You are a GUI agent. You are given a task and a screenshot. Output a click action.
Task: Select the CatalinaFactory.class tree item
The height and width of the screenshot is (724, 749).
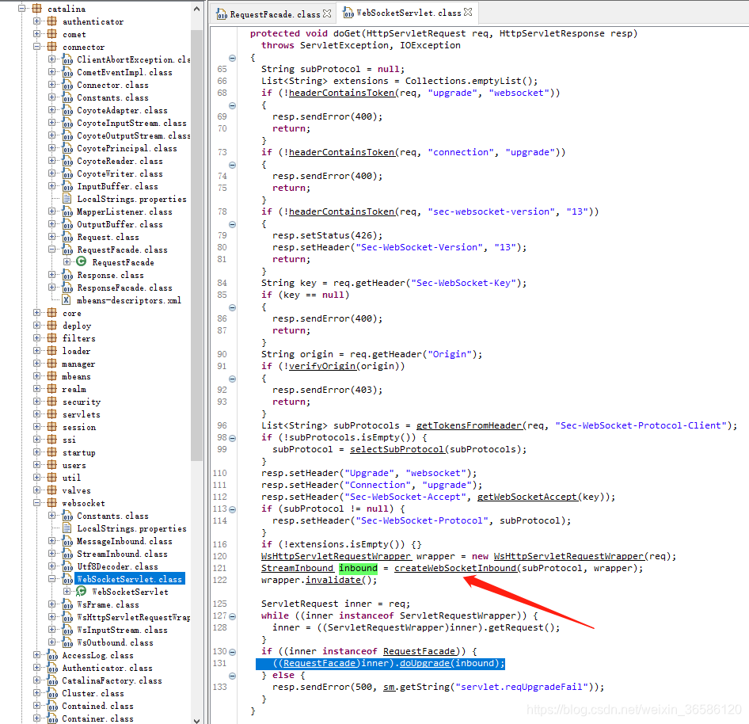coord(112,680)
